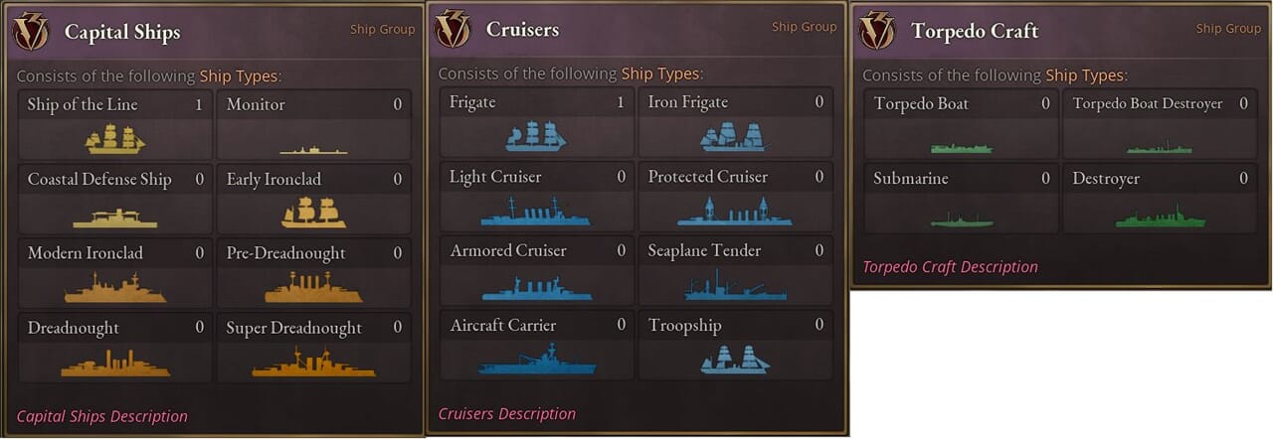Click the Seaplane Tender ship icon
1273x439 pixels.
(735, 286)
